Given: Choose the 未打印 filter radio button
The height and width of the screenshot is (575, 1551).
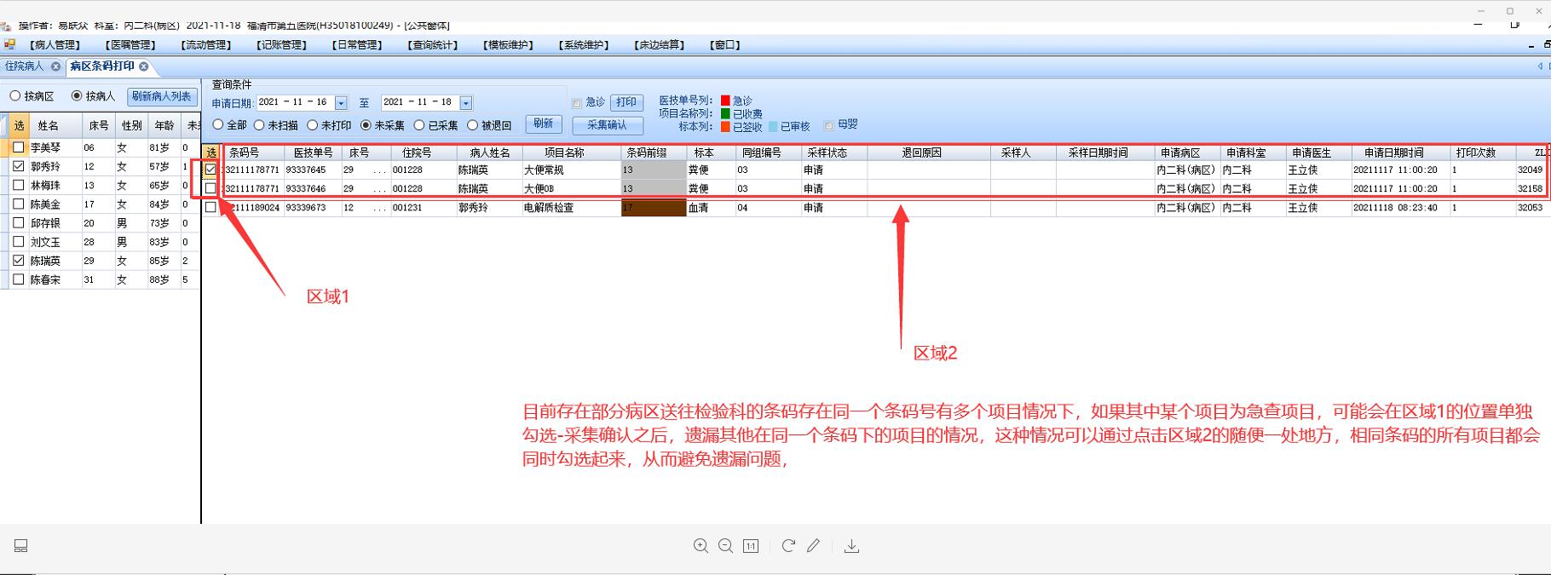Looking at the screenshot, I should [312, 124].
